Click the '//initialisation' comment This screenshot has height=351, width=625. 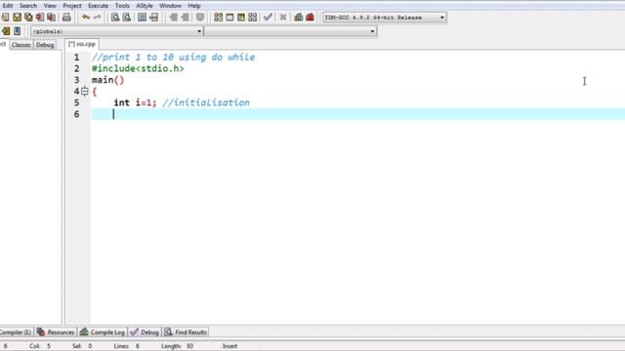206,102
